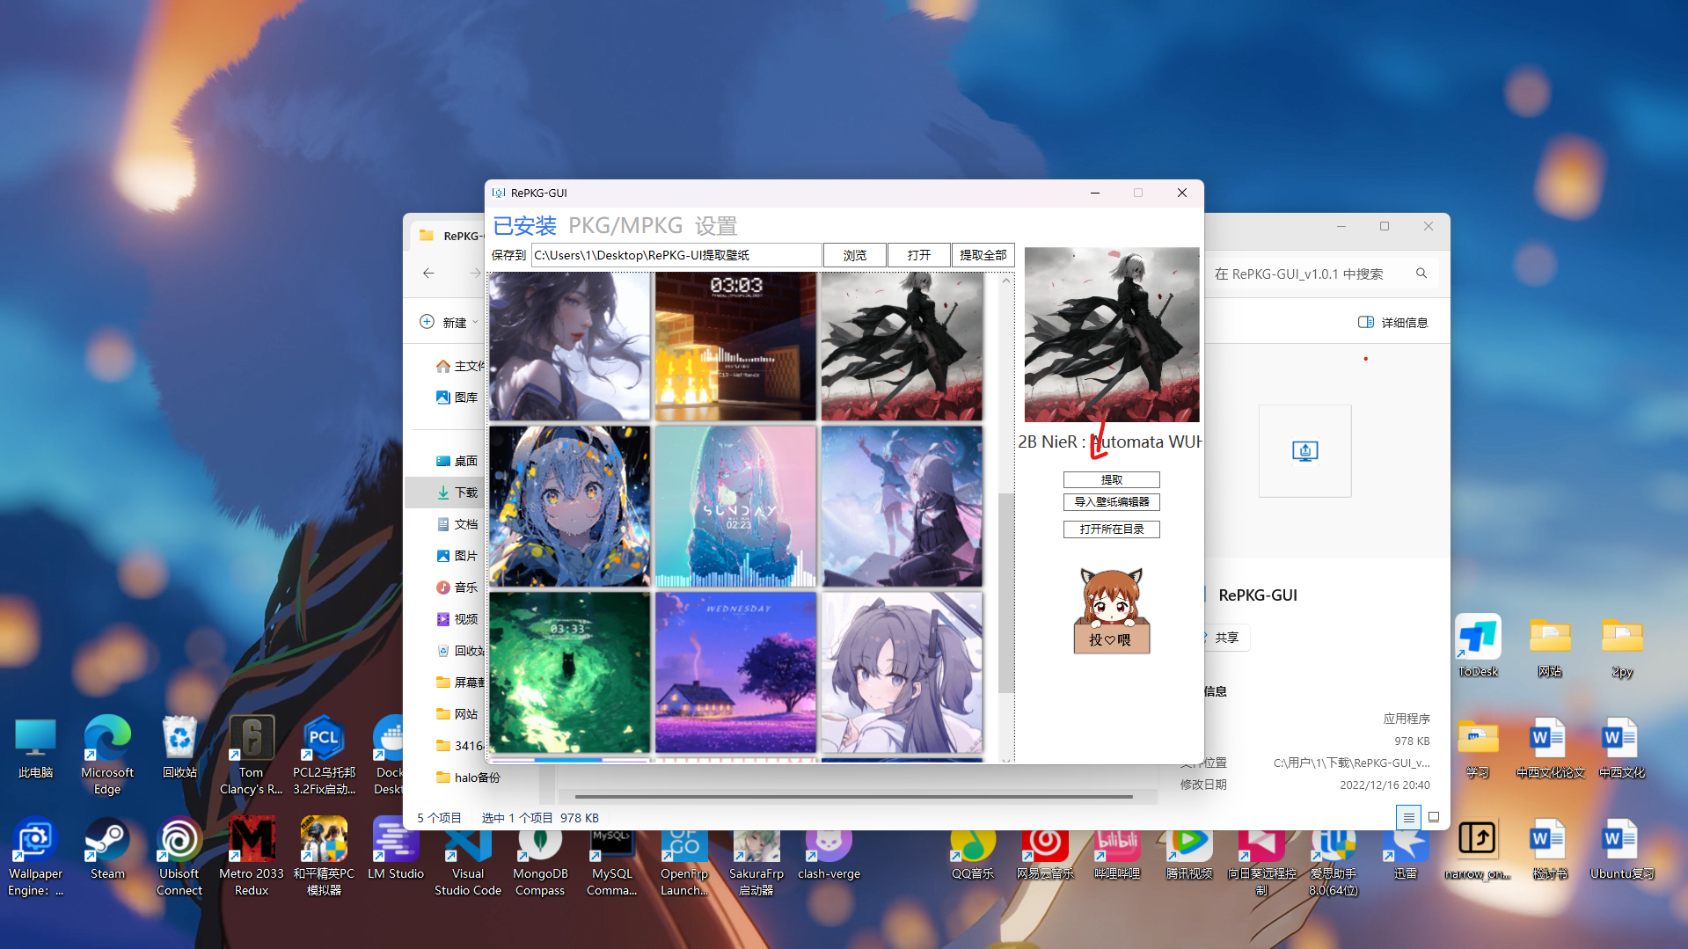This screenshot has width=1688, height=949.
Task: Open 文档 in Explorer sidebar
Action: tap(457, 524)
